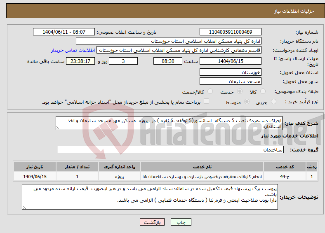Select the متوسط purchase type radio

click(x=247, y=101)
